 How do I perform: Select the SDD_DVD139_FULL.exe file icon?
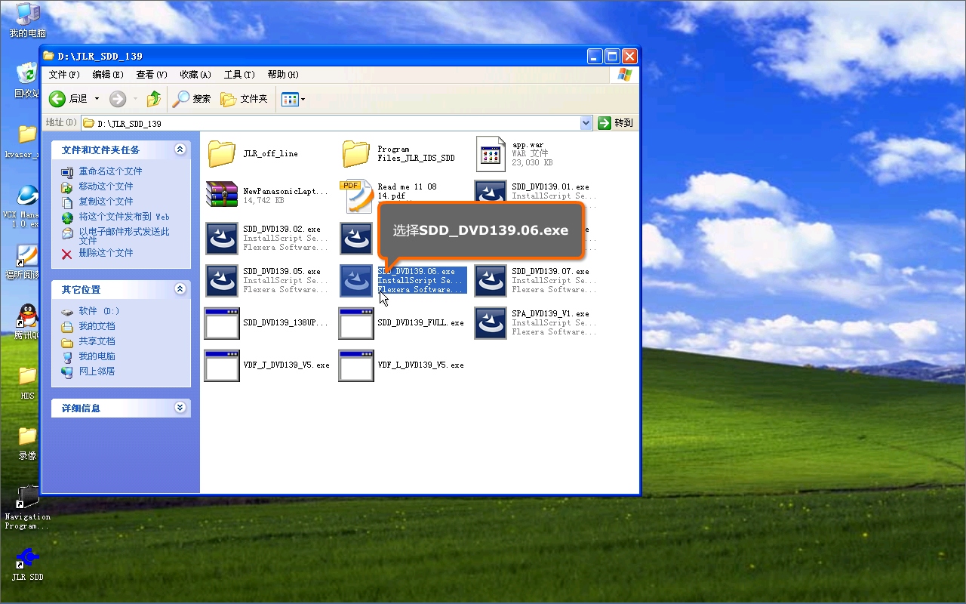[x=356, y=322]
